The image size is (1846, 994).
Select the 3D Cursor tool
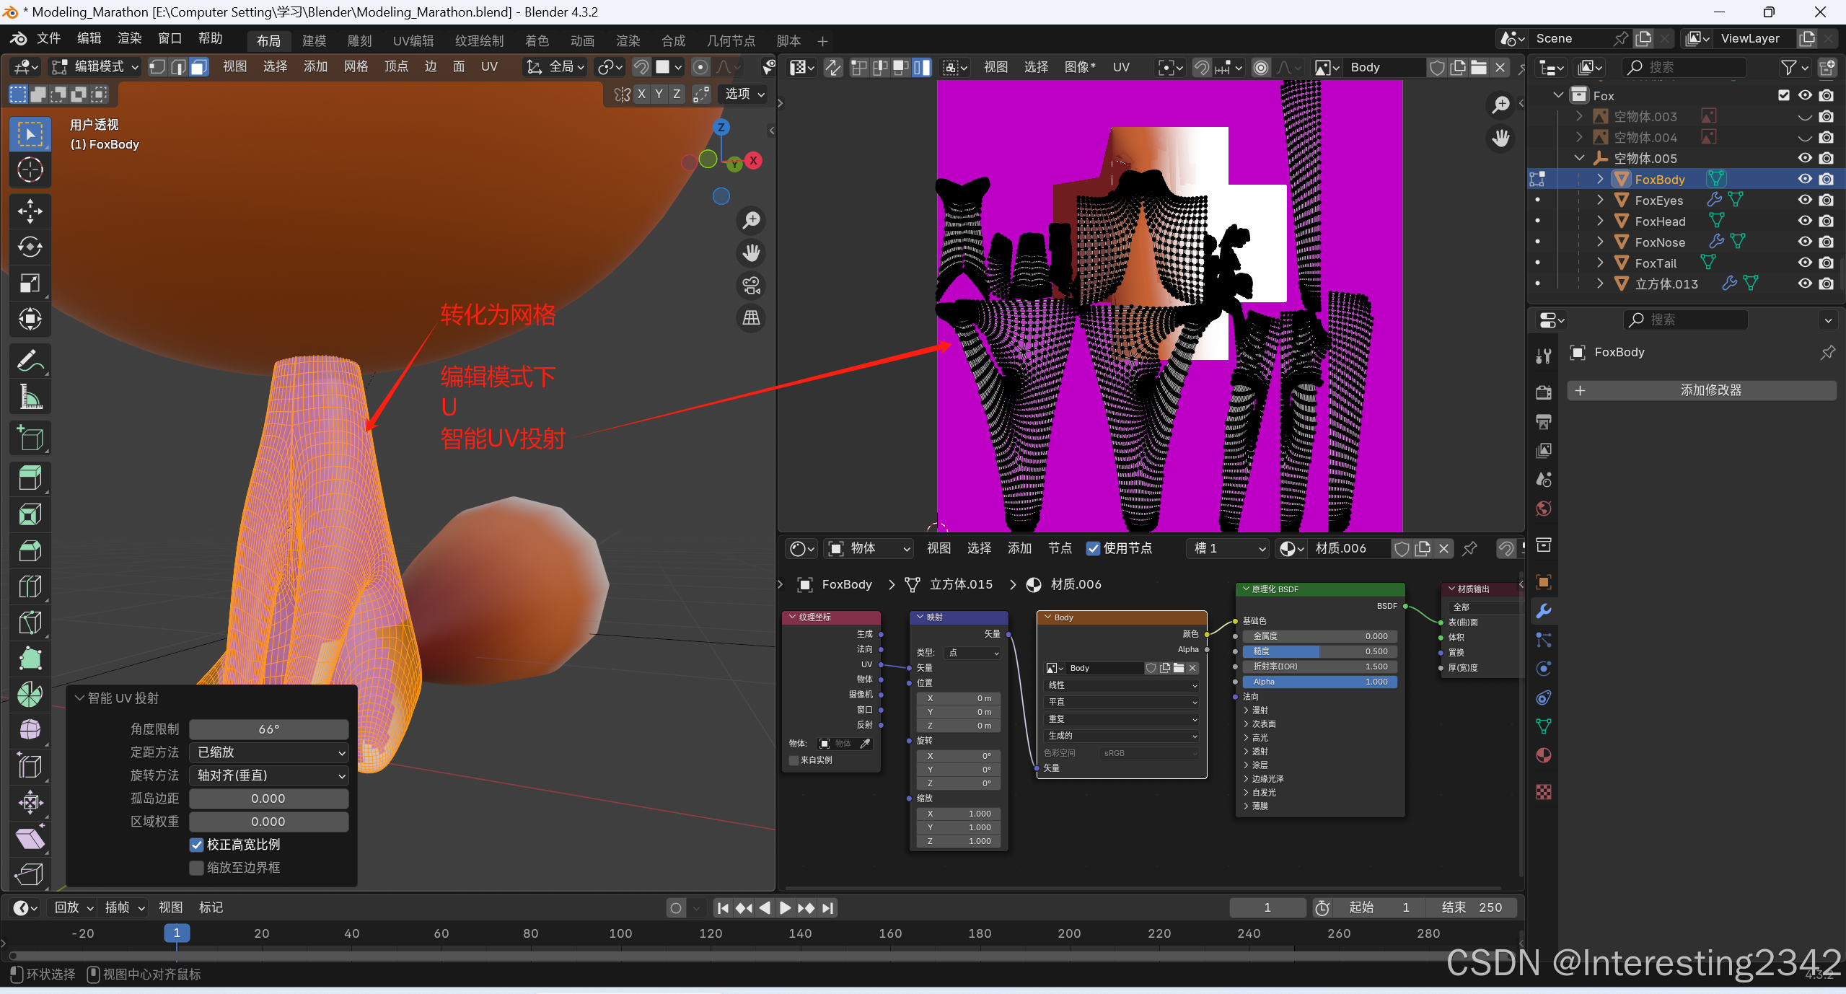tap(30, 170)
